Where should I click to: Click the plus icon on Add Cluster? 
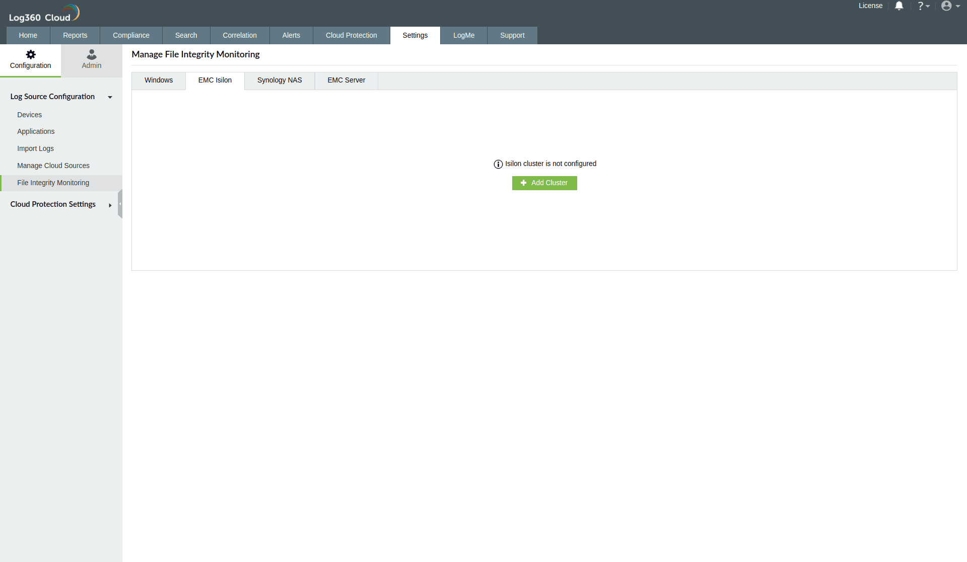coord(524,183)
